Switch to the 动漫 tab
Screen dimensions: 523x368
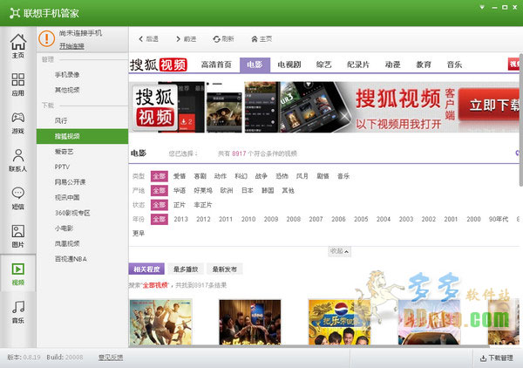tap(392, 65)
